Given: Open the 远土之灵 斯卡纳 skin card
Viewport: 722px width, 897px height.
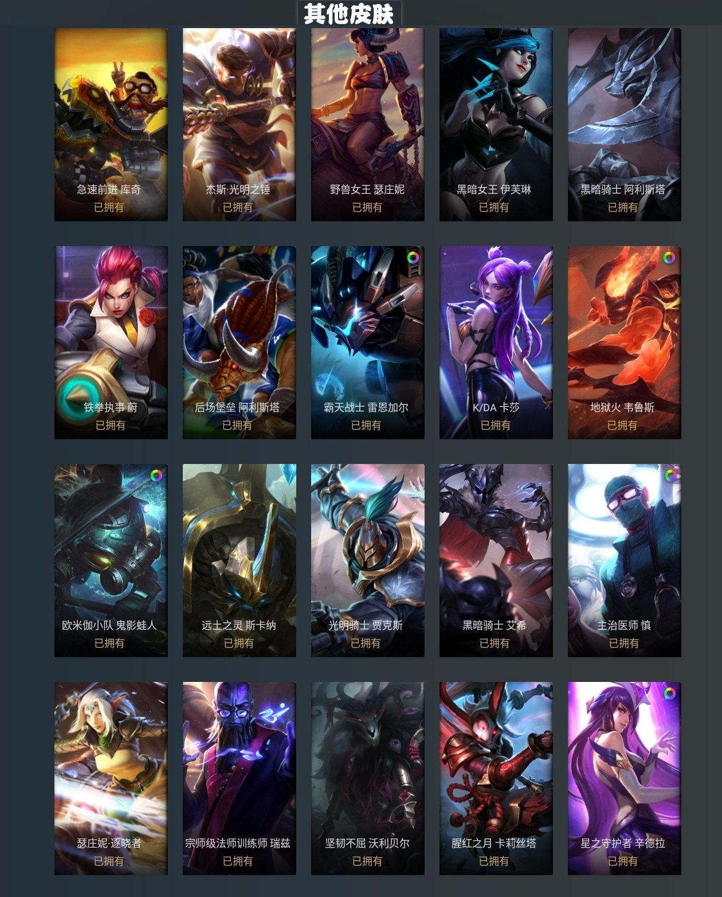Looking at the screenshot, I should 240,560.
